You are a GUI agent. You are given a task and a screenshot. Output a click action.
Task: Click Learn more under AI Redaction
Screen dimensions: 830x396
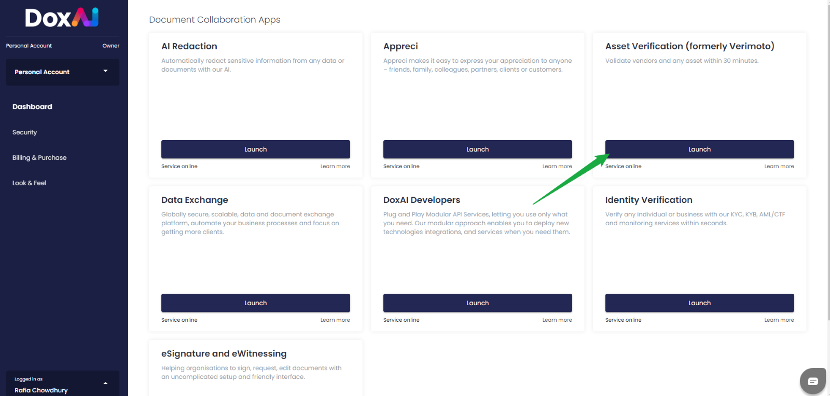335,167
